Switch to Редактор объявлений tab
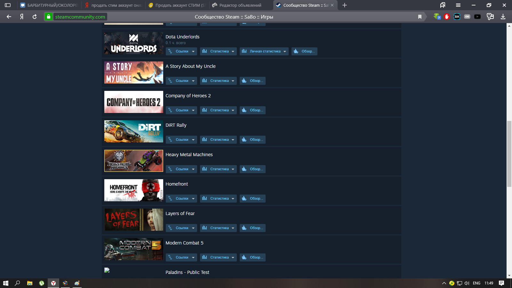This screenshot has width=512, height=288. tap(241, 5)
